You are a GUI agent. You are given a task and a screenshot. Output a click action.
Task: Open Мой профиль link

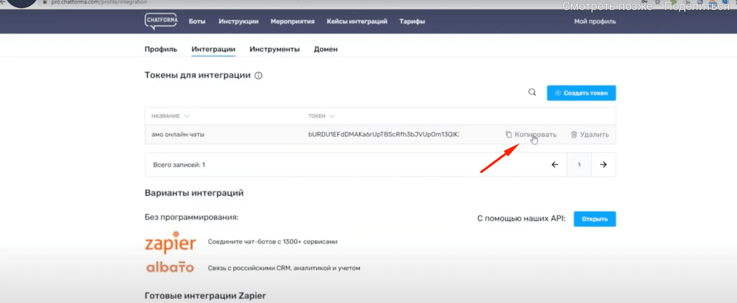point(595,21)
